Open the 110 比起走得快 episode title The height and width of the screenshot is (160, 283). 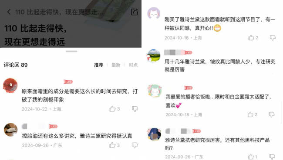pyautogui.click(x=35, y=35)
